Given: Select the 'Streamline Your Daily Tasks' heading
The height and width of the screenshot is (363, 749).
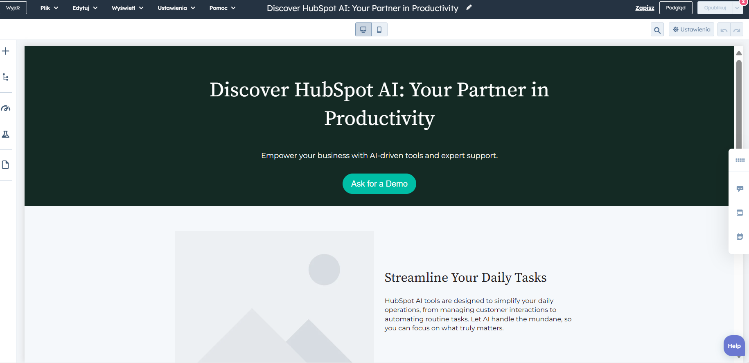Looking at the screenshot, I should coord(465,278).
